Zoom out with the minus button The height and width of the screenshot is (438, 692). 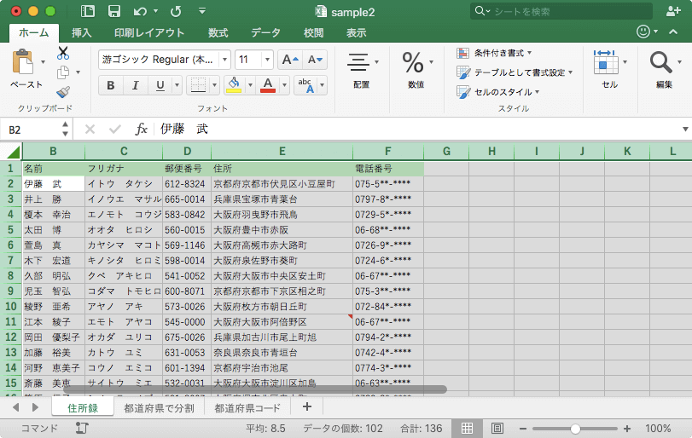pyautogui.click(x=523, y=429)
